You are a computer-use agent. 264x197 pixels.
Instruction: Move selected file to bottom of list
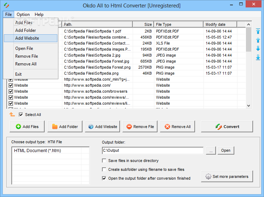[x=258, y=58]
